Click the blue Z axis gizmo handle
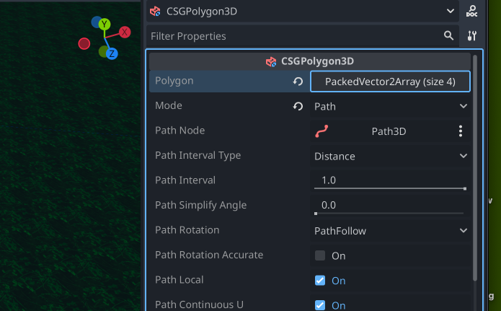Screen dimensions: 501x311 click(x=112, y=53)
